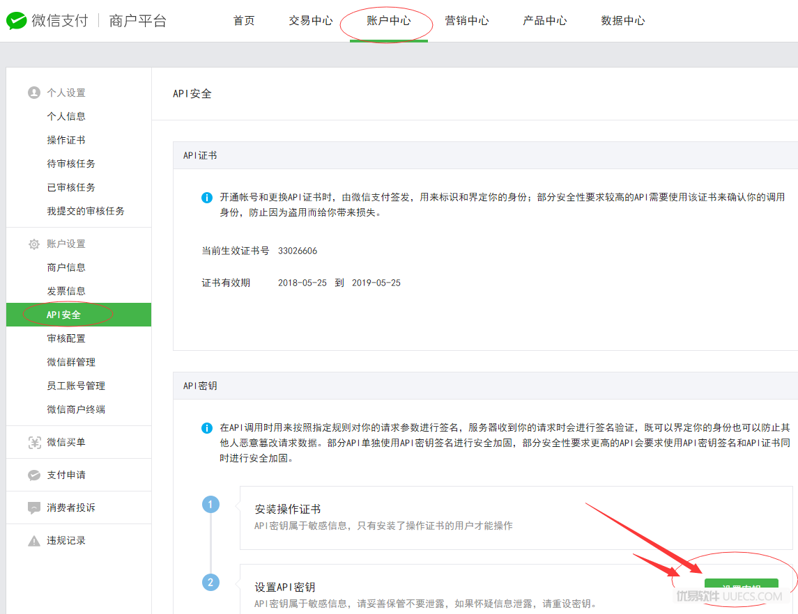Click the 支付申请 checkmark icon

click(x=34, y=475)
